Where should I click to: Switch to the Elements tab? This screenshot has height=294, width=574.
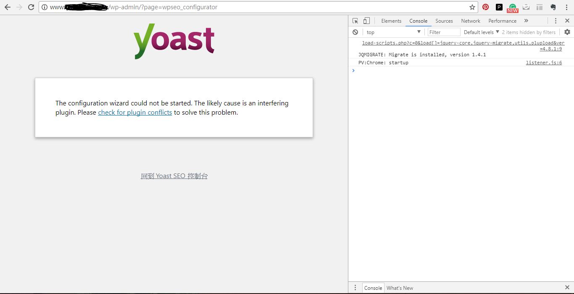391,21
